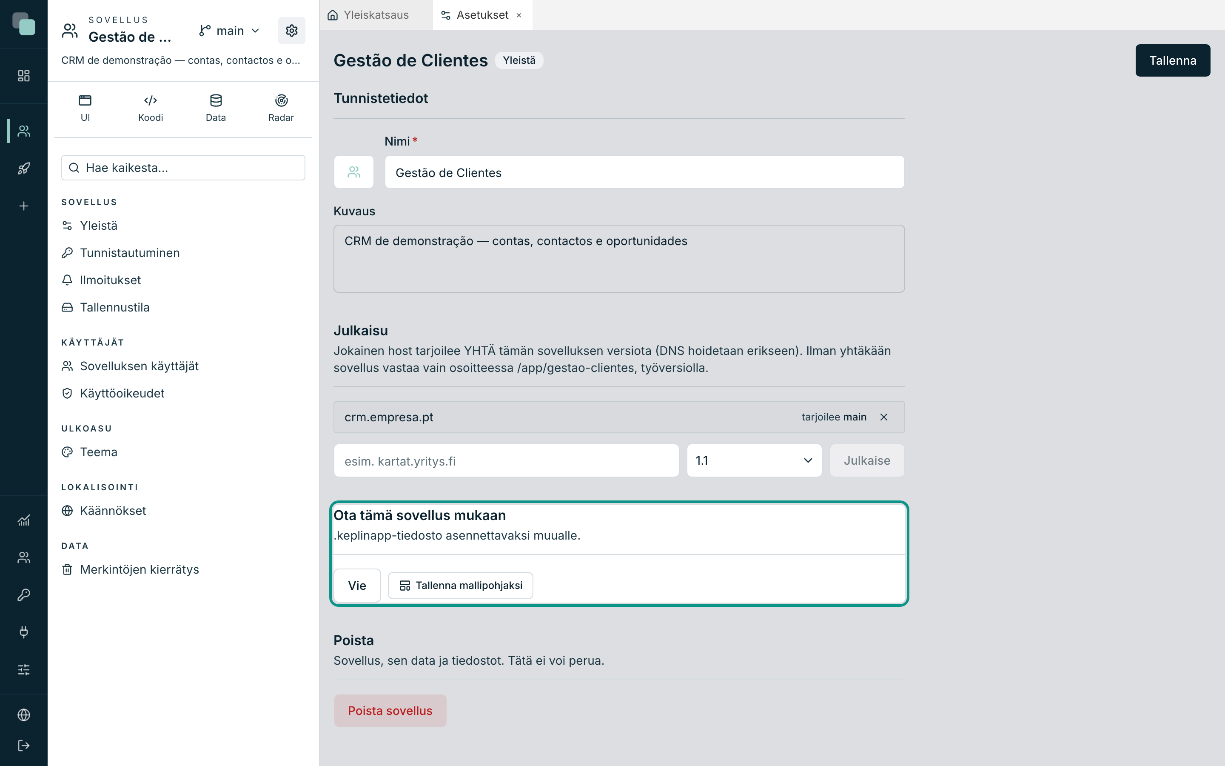Click Tallenna mallipohjaksi button
1225x766 pixels.
(461, 586)
